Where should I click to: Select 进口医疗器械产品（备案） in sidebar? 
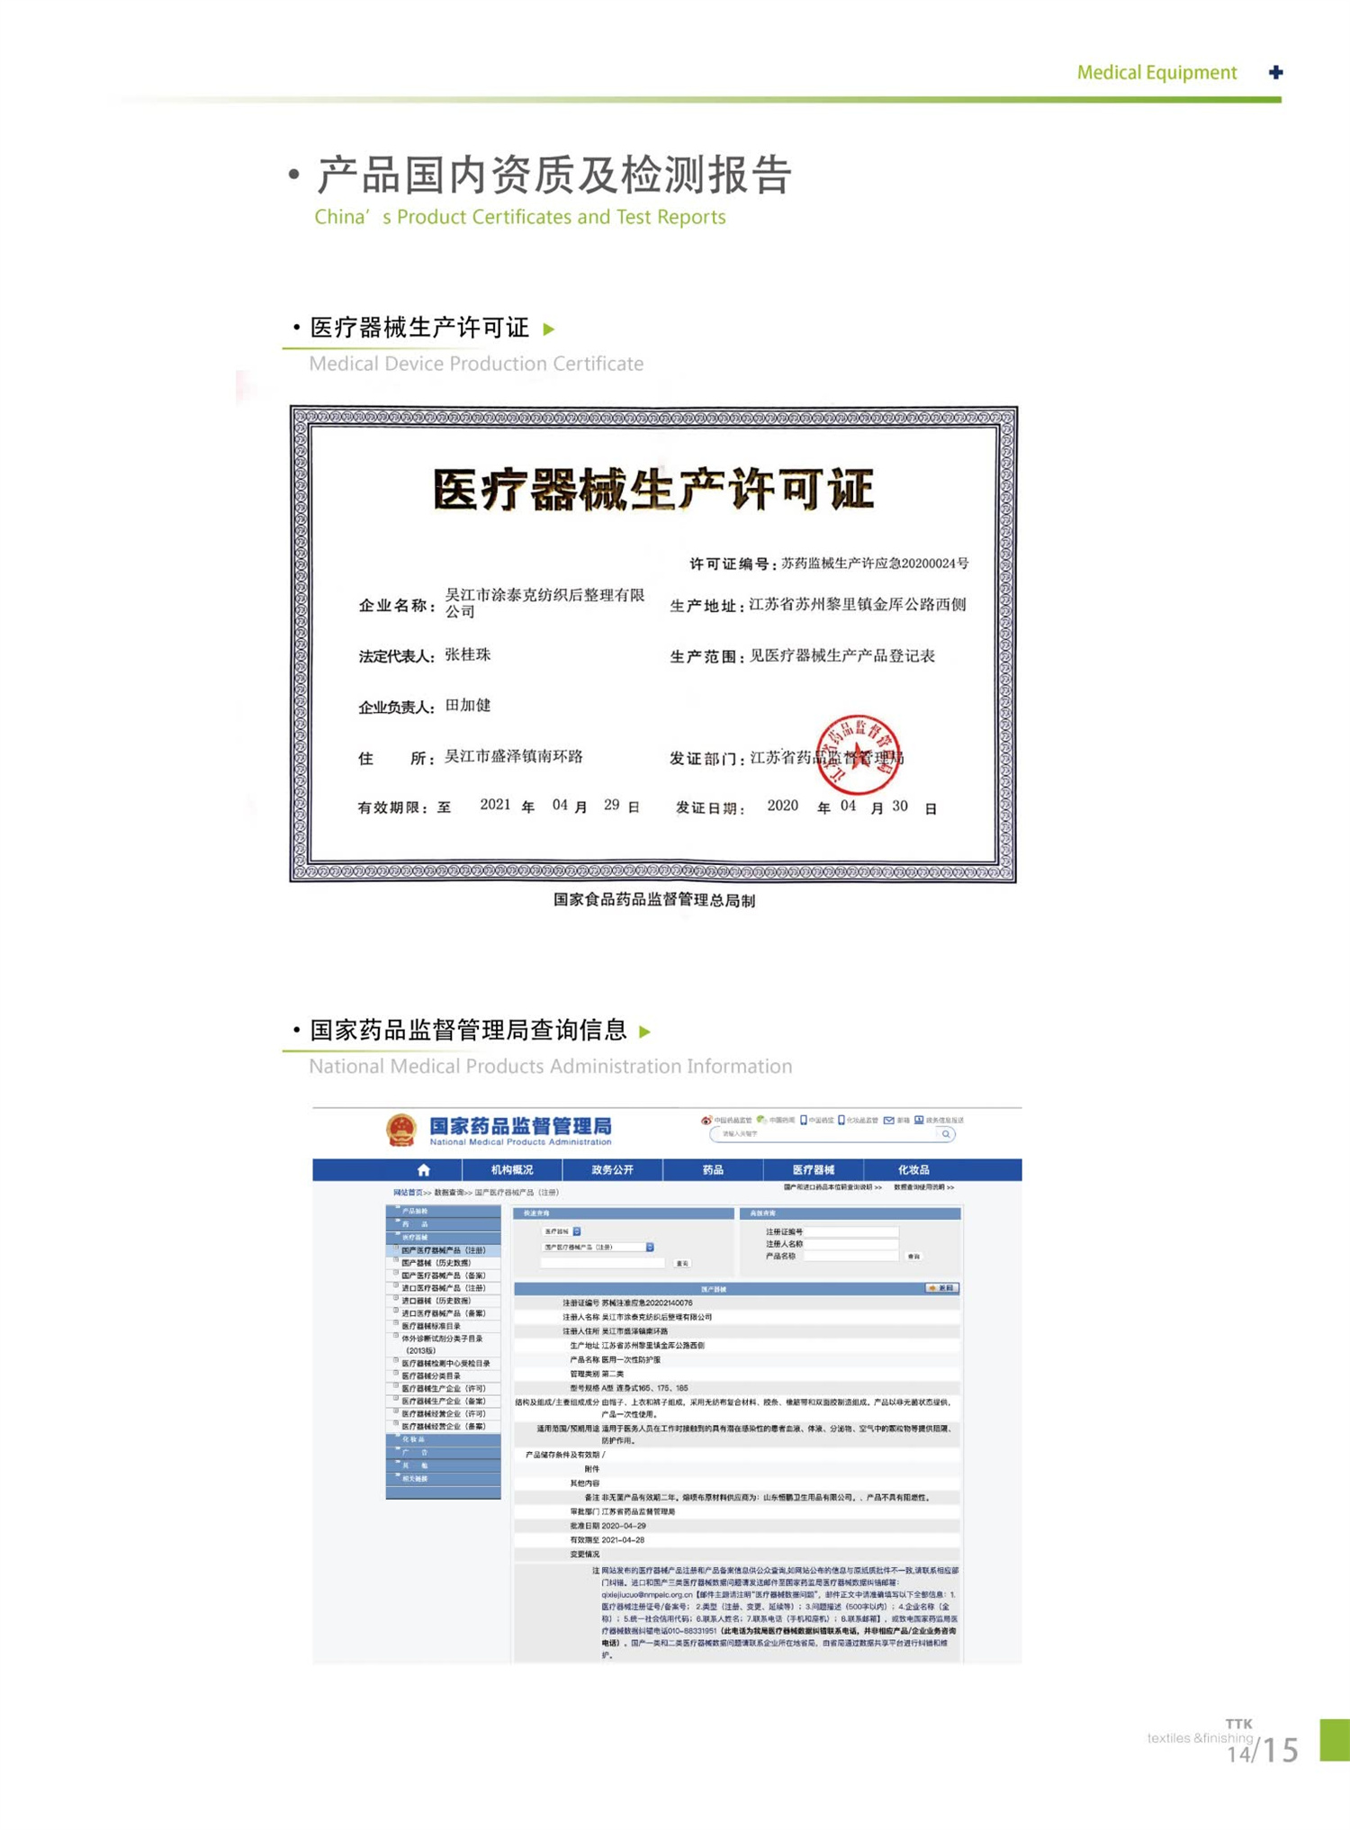click(444, 1313)
